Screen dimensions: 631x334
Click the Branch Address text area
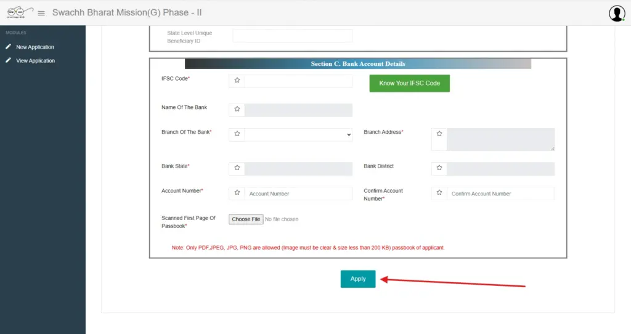pyautogui.click(x=500, y=139)
